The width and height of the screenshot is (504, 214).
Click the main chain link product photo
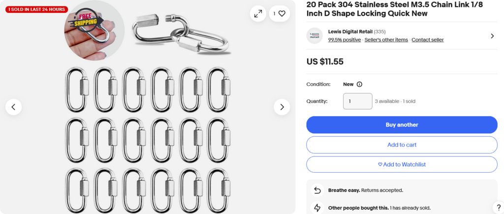tap(148, 123)
